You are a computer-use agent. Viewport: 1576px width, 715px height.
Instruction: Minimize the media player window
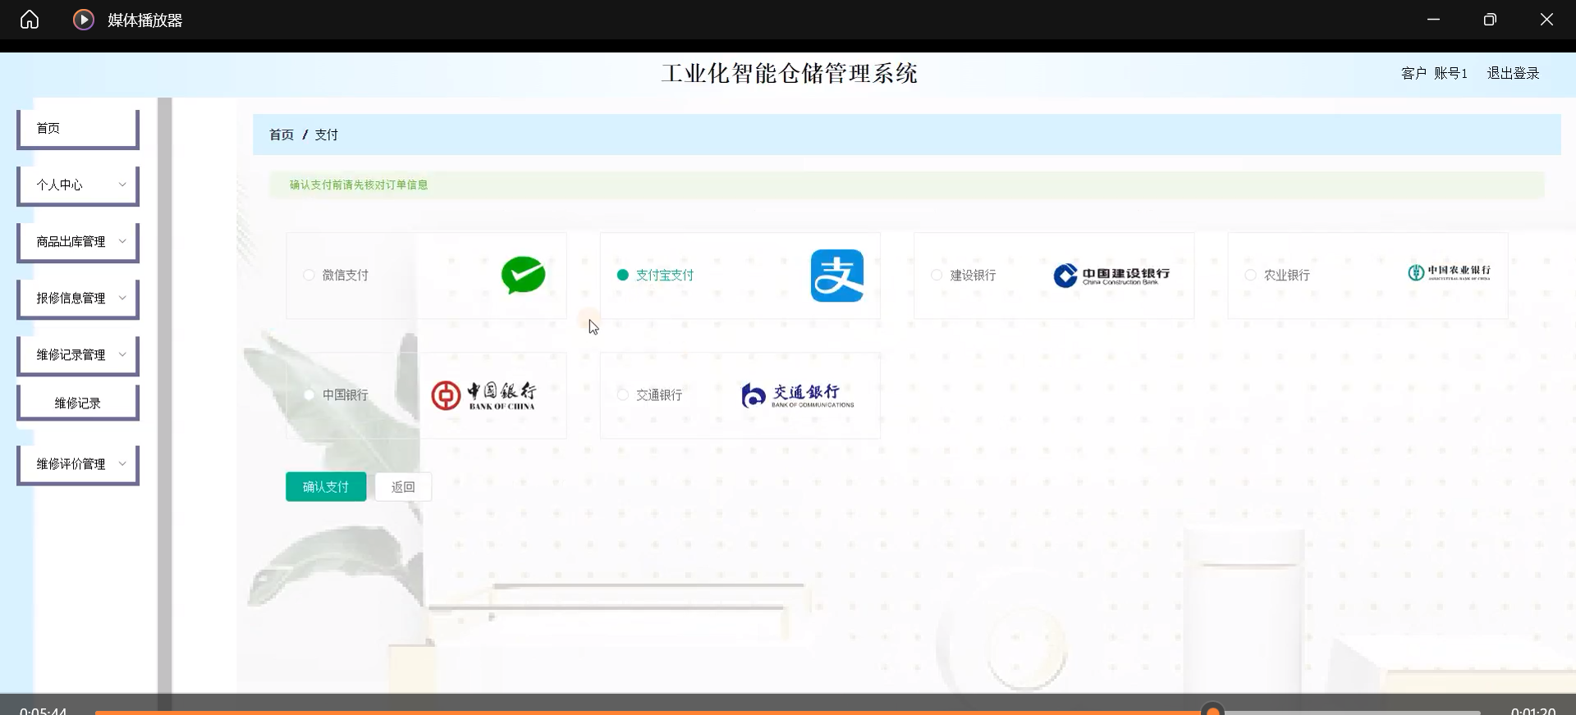(x=1433, y=19)
